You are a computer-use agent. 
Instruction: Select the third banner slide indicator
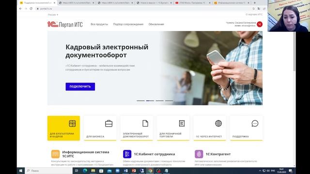click(159, 101)
